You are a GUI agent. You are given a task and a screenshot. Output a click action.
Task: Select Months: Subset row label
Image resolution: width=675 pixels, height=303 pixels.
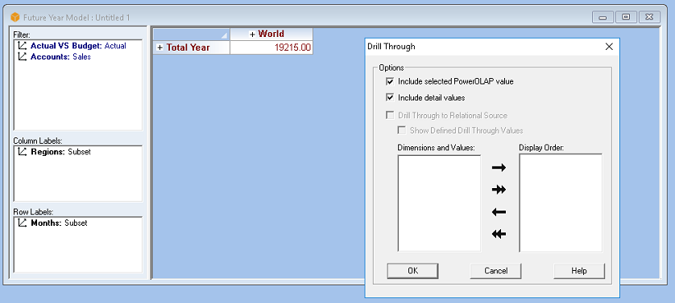tap(59, 223)
